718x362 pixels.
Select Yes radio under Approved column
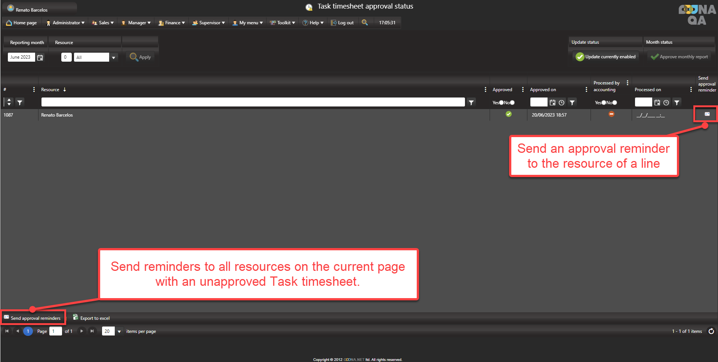pyautogui.click(x=501, y=103)
